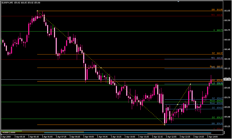Click the '3 Apr 14:55' label on time axis

coord(212,137)
